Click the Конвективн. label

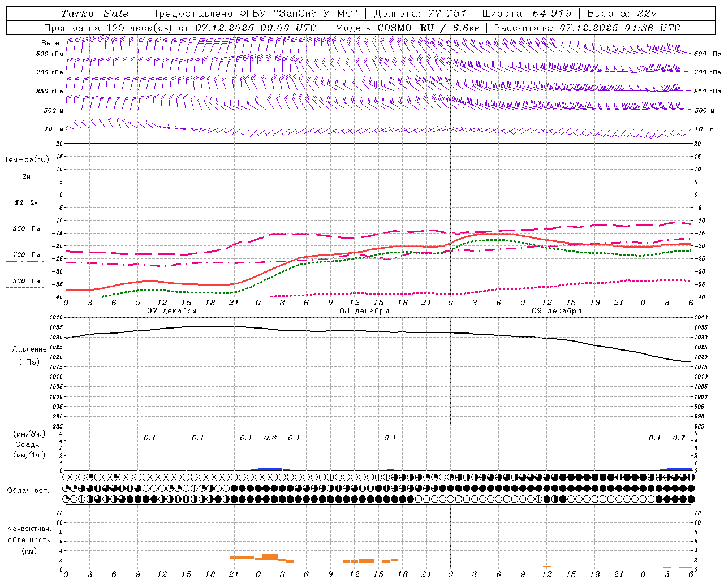coord(29,529)
